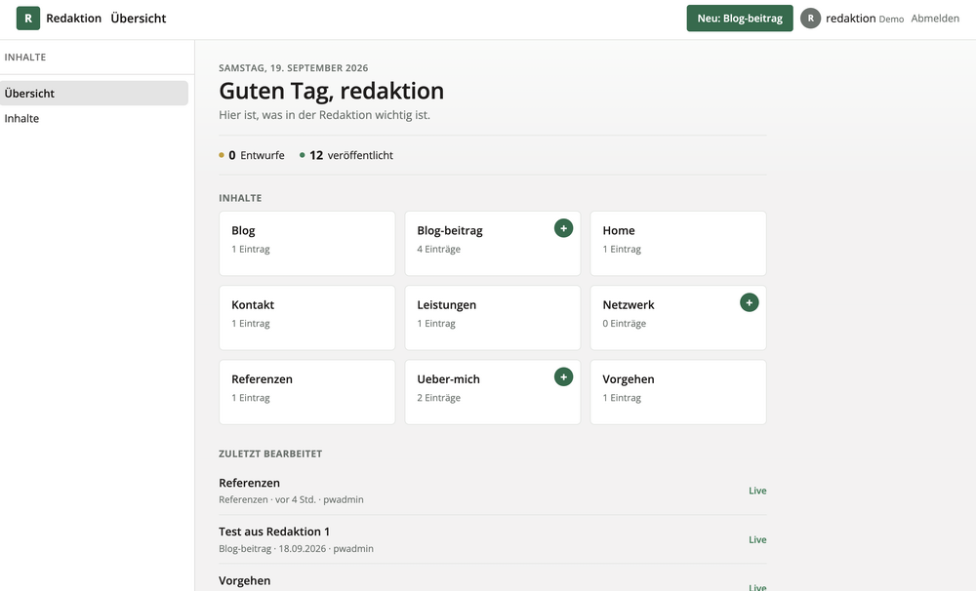Open the Leistungen content card
The height and width of the screenshot is (591, 976).
tap(492, 318)
